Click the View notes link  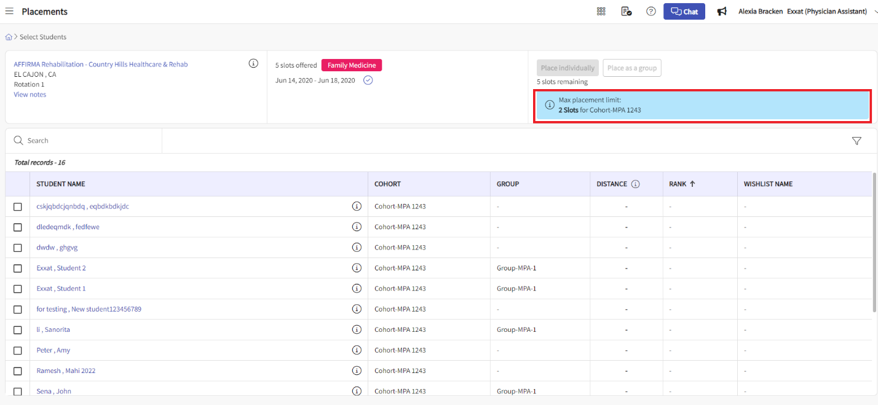click(x=30, y=95)
